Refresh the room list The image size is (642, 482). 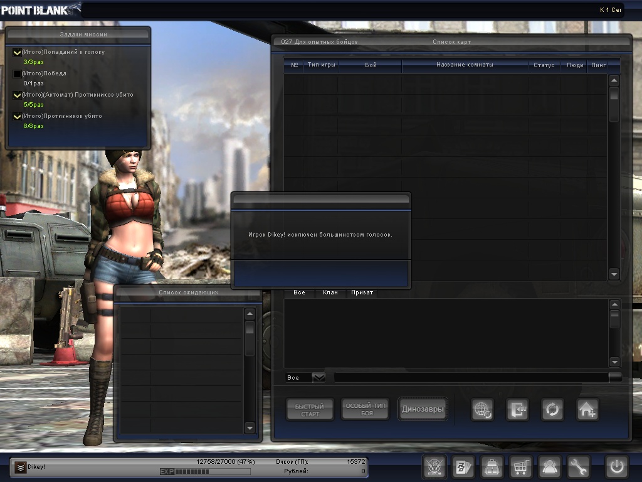[x=552, y=410]
